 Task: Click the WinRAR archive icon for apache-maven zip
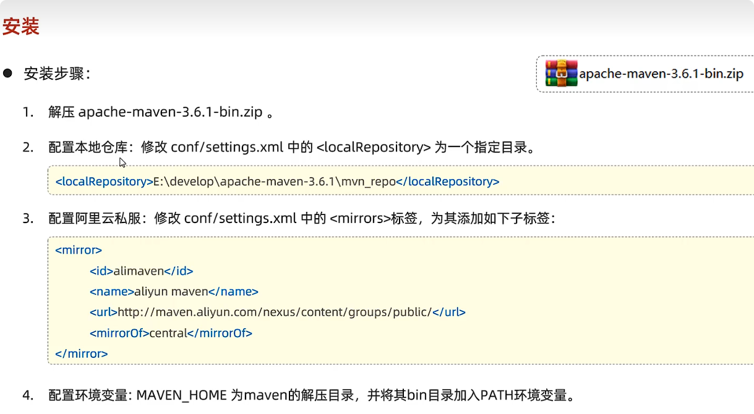click(561, 73)
